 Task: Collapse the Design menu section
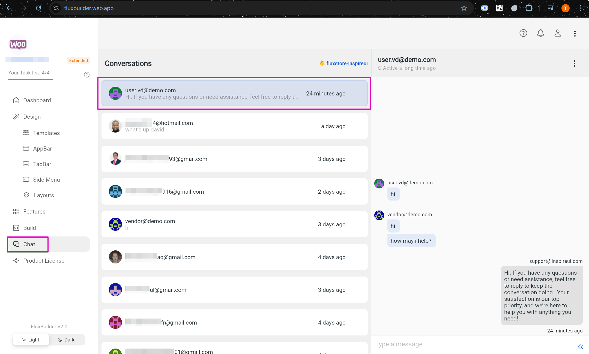tap(32, 117)
